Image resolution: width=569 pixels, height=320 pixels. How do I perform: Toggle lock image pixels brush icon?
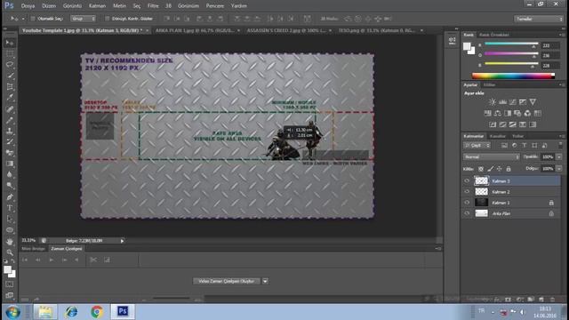[490, 169]
